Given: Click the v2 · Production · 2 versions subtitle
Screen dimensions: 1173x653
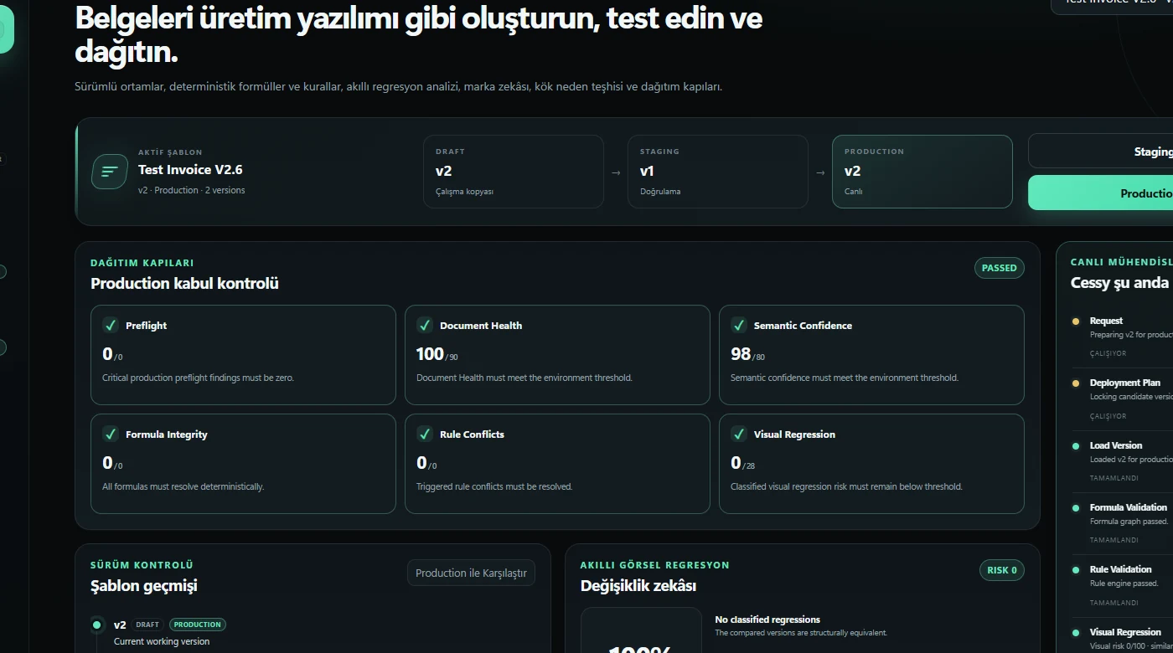Looking at the screenshot, I should [192, 190].
